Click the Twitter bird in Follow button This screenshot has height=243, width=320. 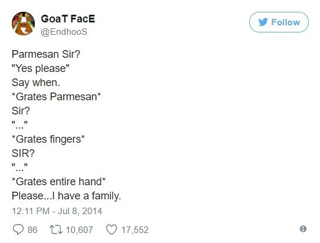pos(263,22)
